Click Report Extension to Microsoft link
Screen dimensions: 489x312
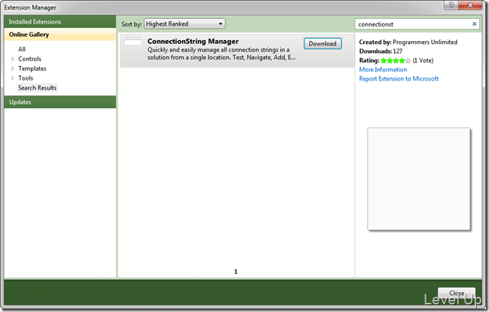[399, 79]
